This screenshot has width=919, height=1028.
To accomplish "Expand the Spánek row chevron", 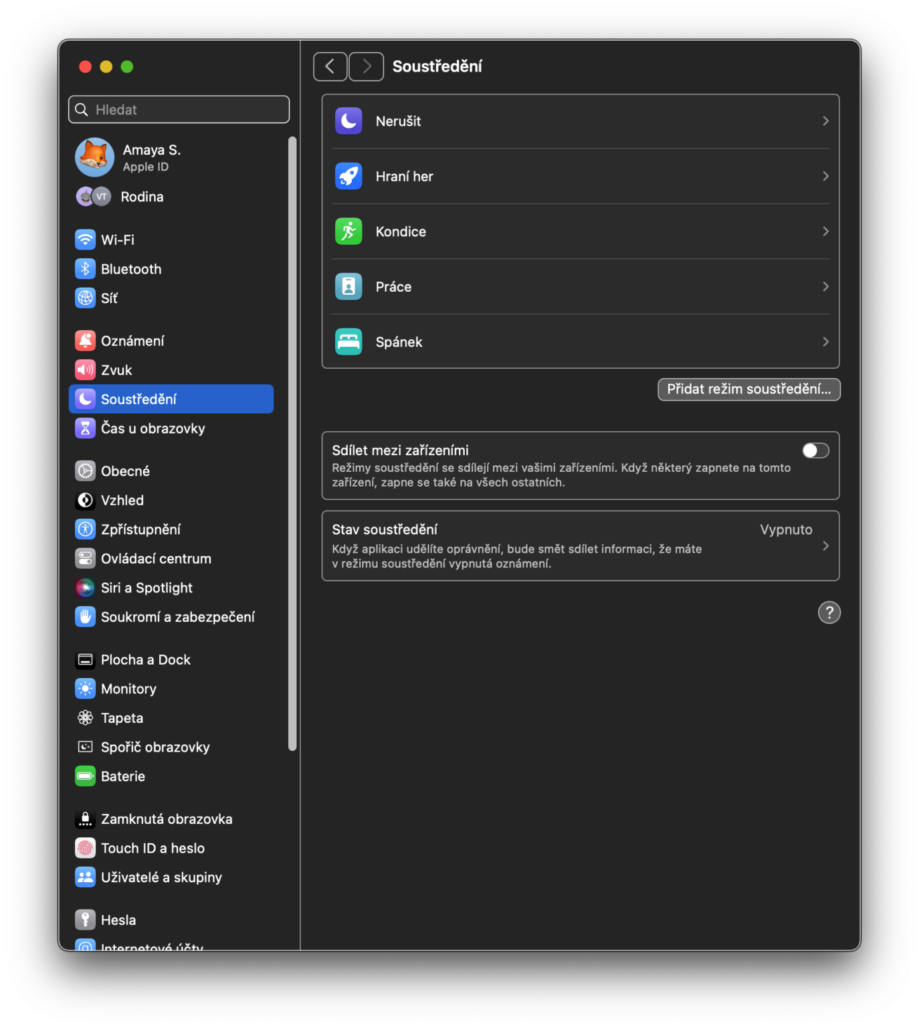I will tap(825, 342).
